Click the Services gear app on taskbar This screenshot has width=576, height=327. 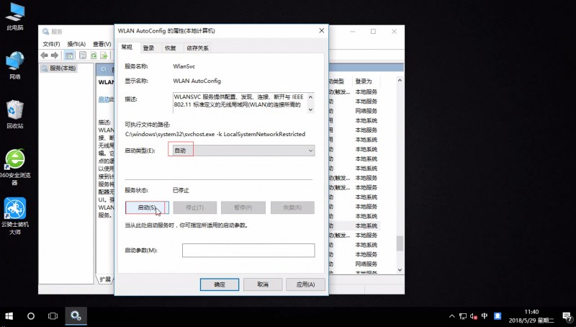76,316
